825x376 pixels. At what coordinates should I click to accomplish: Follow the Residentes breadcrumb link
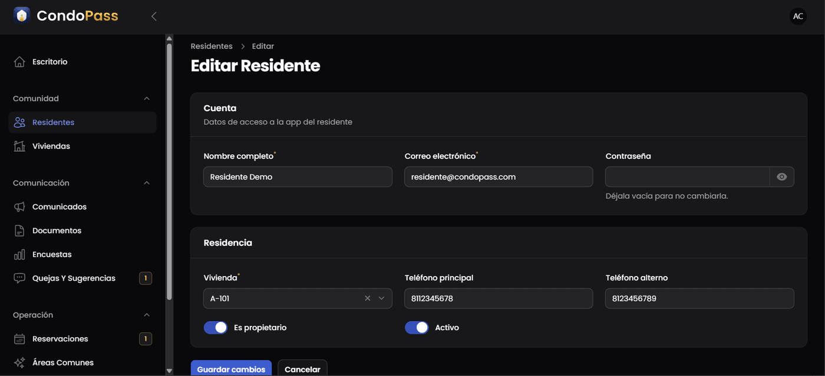pos(212,46)
